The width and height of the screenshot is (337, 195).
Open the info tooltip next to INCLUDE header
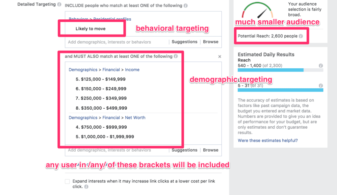185,6
